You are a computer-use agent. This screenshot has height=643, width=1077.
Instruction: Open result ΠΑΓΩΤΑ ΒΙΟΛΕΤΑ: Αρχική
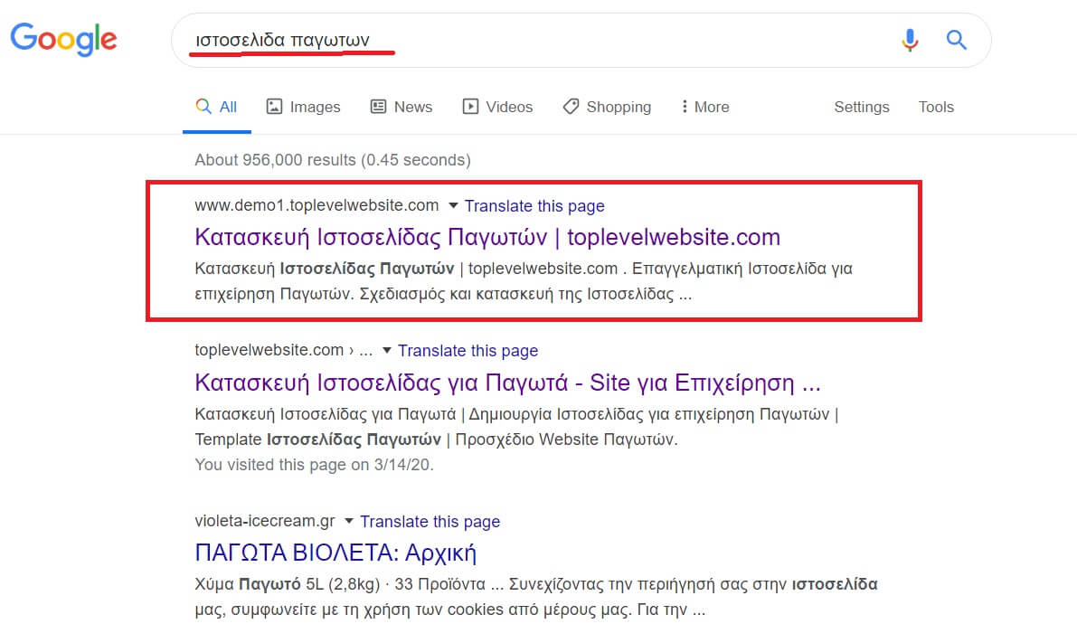(x=335, y=553)
